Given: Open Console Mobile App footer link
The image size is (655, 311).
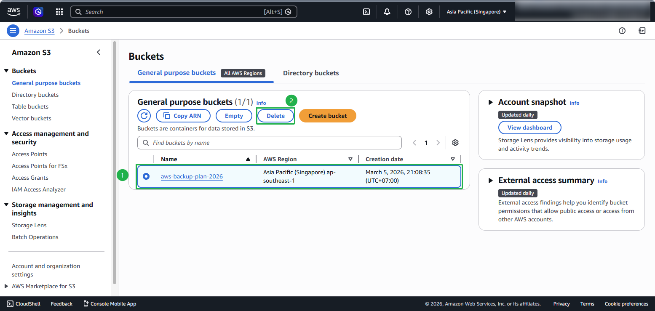Looking at the screenshot, I should (x=110, y=304).
